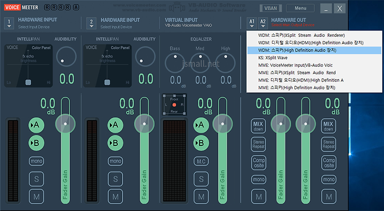384x211 pixels.
Task: Click the left Stereo Repeat mode button
Action: click(258, 144)
